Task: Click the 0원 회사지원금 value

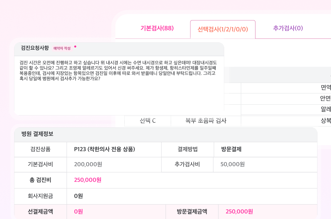Action: [x=78, y=196]
